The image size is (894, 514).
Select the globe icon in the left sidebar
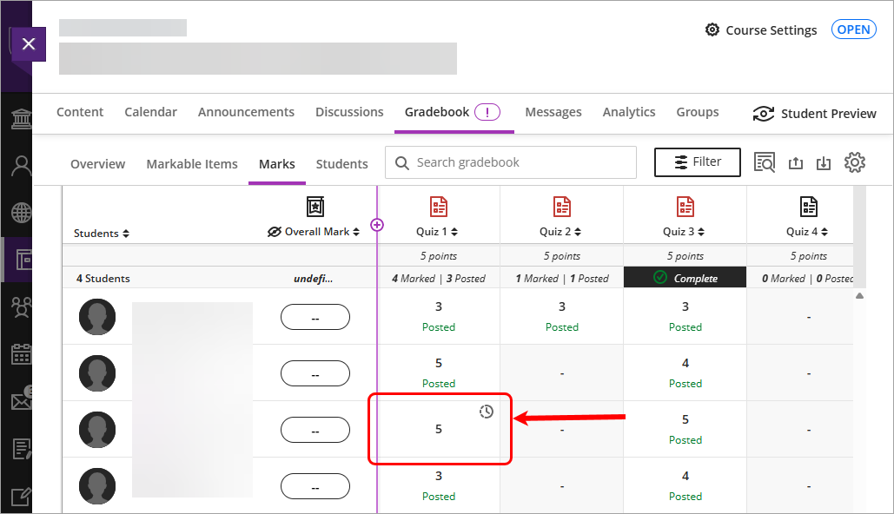(18, 213)
